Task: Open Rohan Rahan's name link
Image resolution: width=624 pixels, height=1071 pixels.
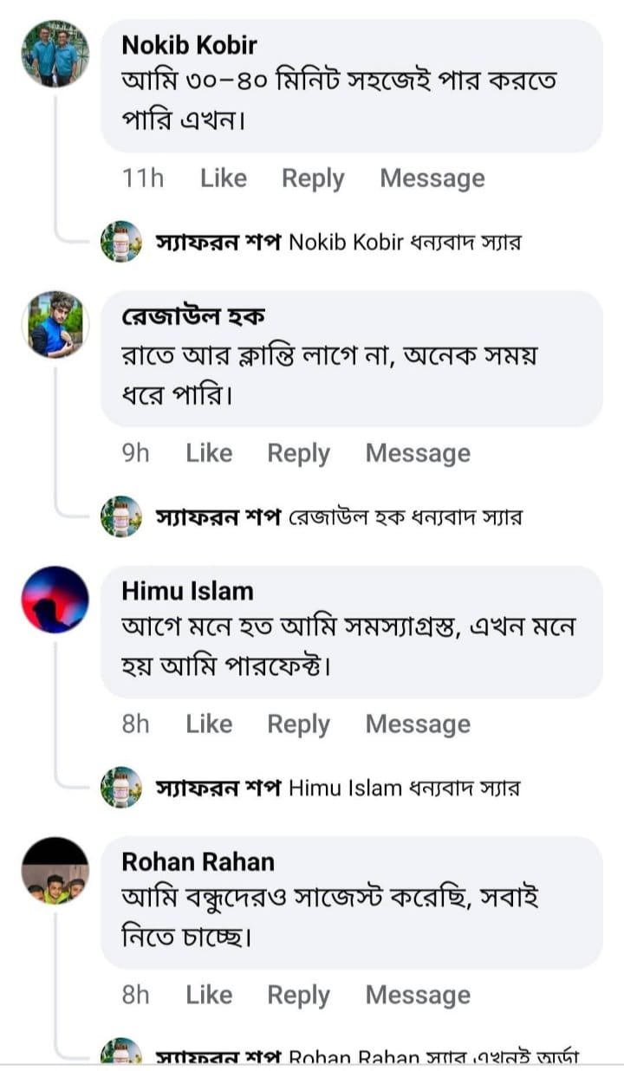Action: 198,862
